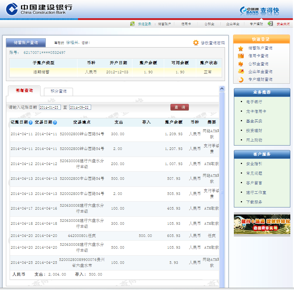Click the green refresh icon by 快速登录

click(x=132, y=24)
